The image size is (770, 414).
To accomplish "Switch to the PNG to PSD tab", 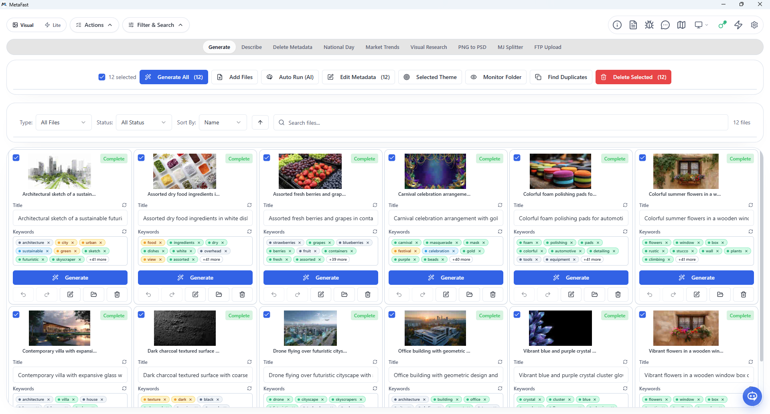I will pyautogui.click(x=472, y=47).
